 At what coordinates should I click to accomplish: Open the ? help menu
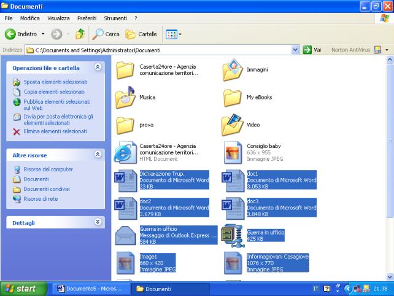pos(136,18)
